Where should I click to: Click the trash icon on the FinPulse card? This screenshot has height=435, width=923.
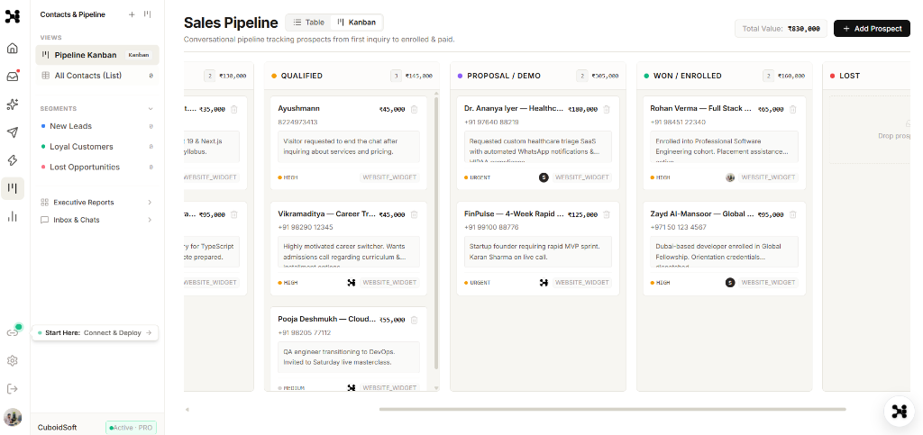click(607, 214)
